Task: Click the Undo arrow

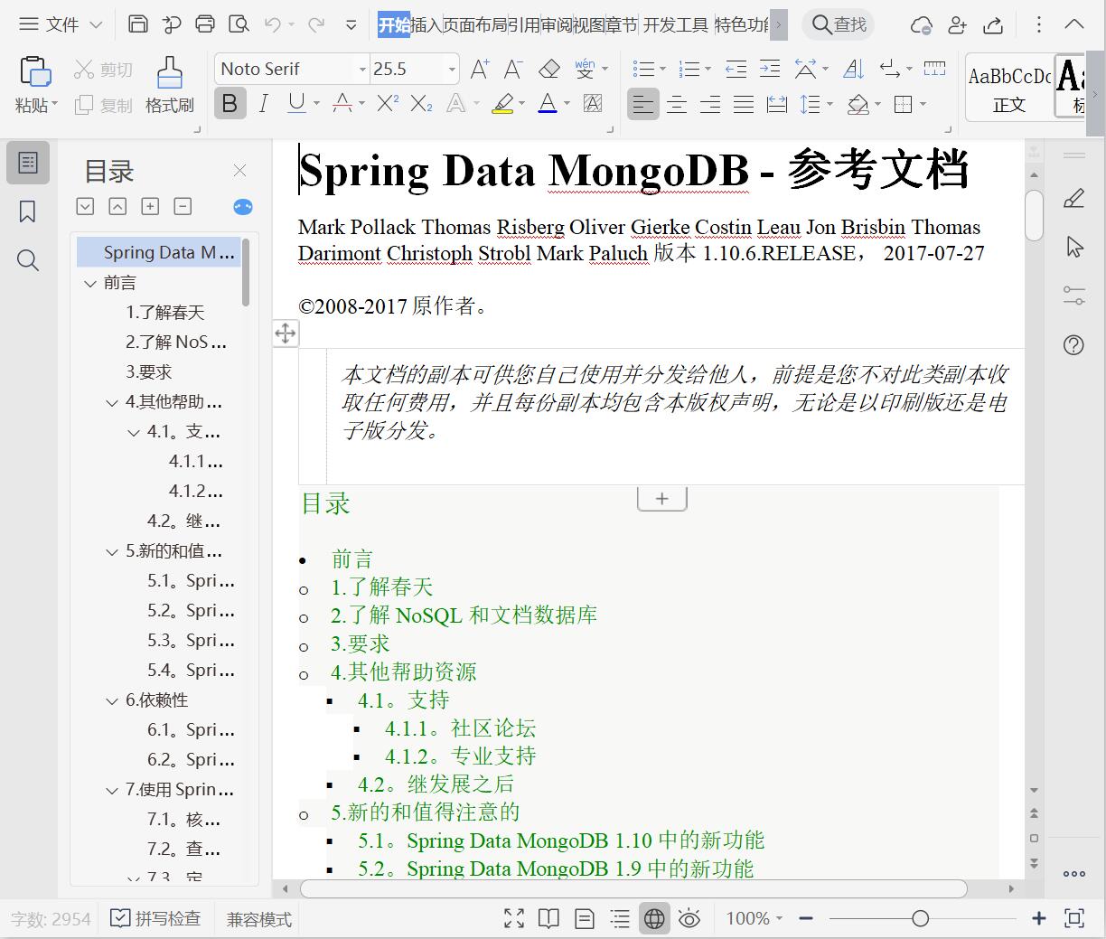Action: [x=272, y=24]
